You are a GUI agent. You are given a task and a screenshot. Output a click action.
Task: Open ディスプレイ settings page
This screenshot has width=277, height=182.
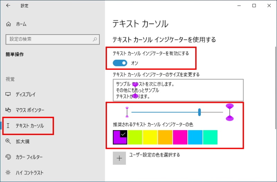coord(26,94)
